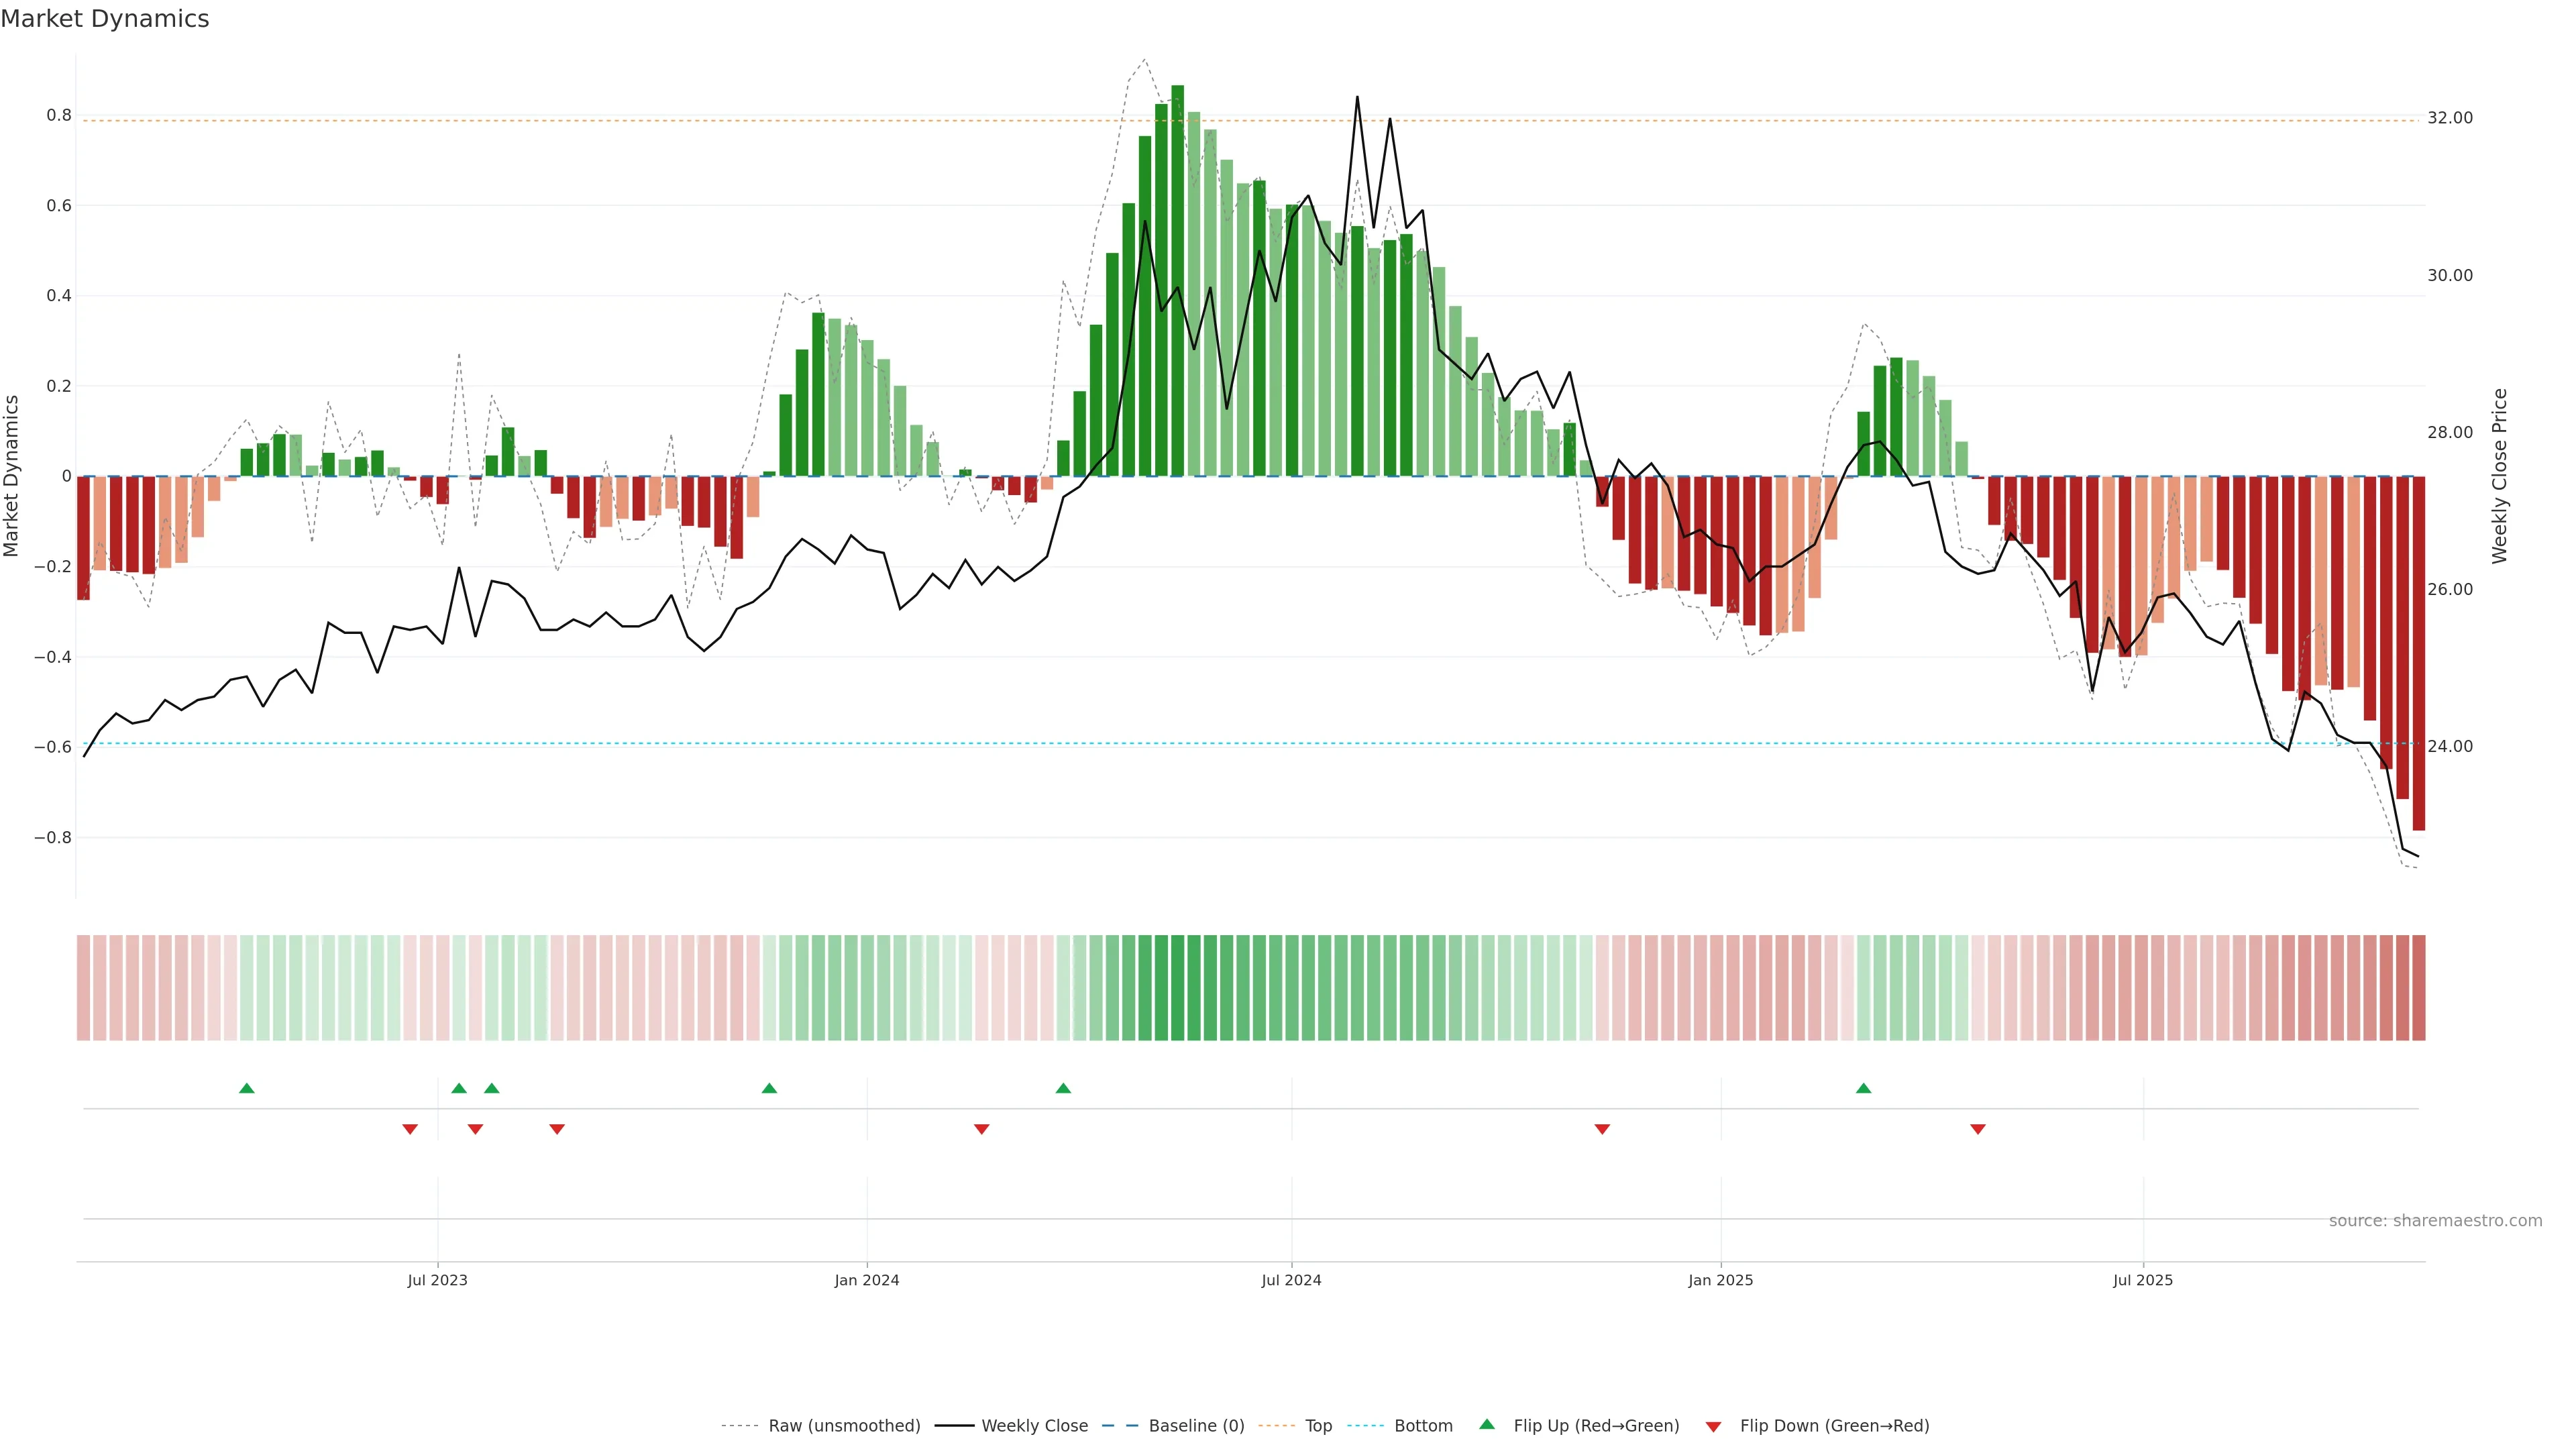
Task: Click the Top legend label
Action: [1318, 1426]
